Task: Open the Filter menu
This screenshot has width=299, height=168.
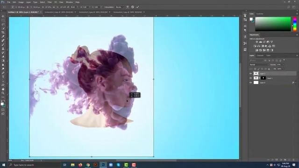Action: [x=50, y=2]
